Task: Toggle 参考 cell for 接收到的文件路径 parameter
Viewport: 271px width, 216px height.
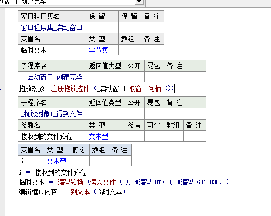Action: tap(134, 136)
